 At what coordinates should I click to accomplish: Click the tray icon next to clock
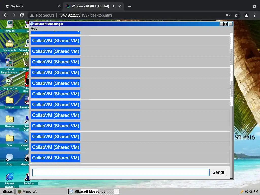tap(242, 192)
